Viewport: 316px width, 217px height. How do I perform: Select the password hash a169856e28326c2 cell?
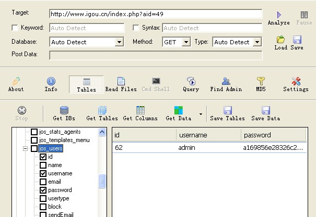pos(273,148)
